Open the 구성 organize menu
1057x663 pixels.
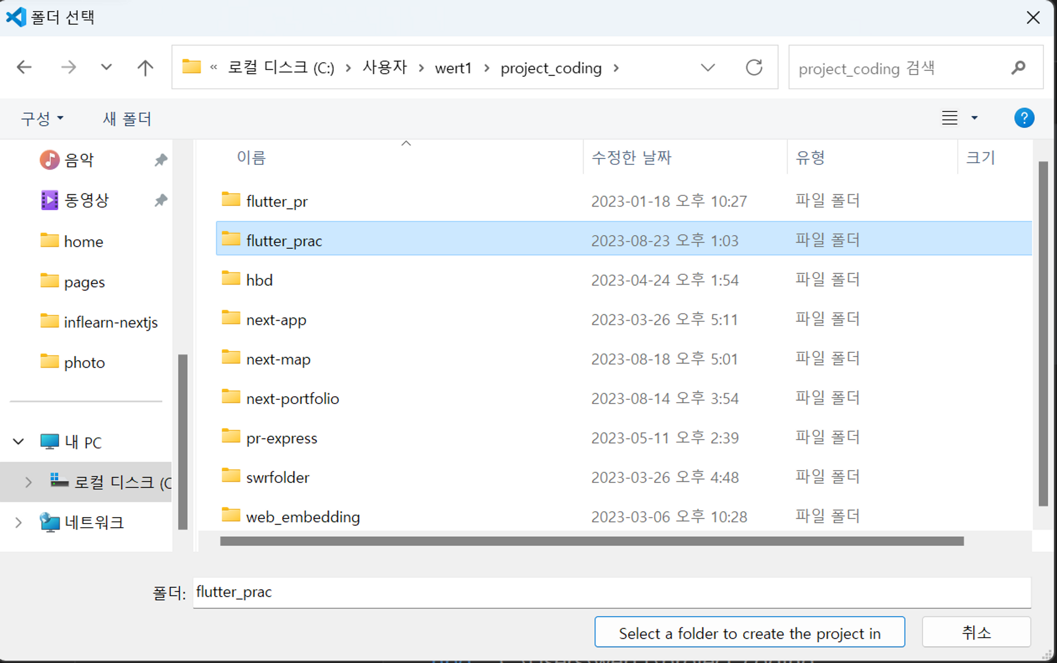pos(42,118)
